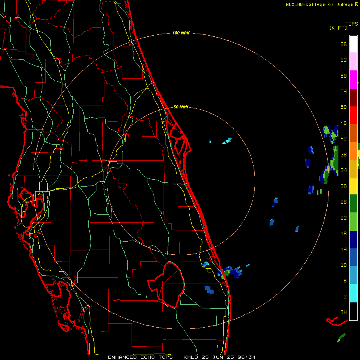Click the yellow 34 kft legend swatch

point(353,186)
